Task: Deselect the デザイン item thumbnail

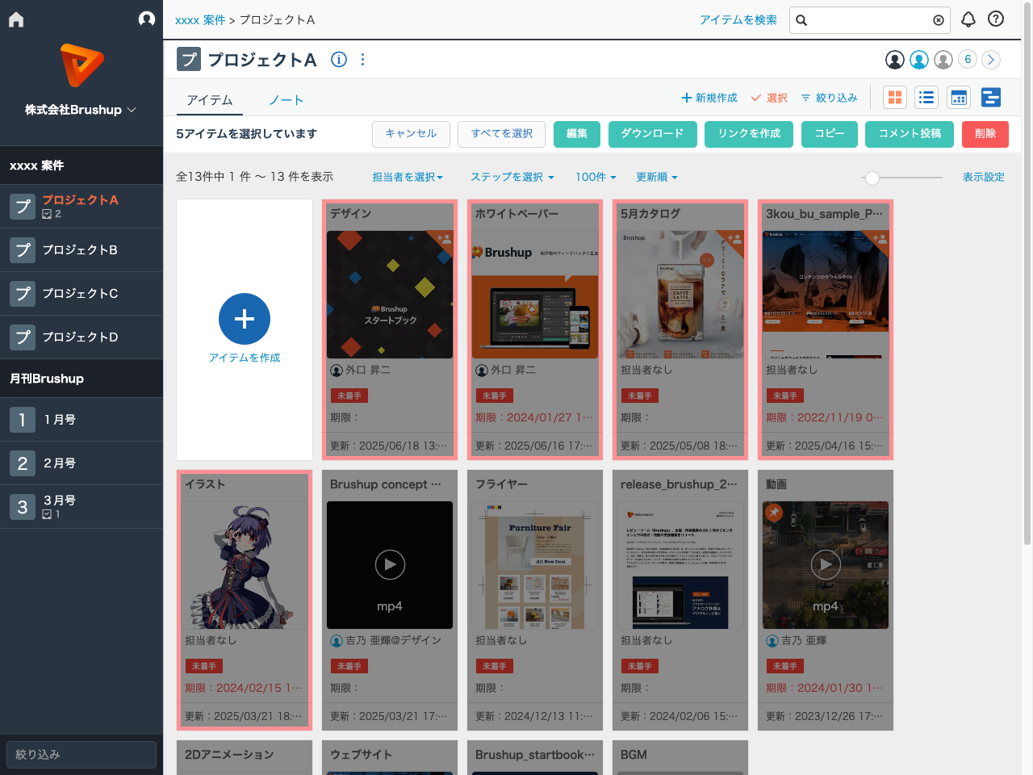Action: 390,295
